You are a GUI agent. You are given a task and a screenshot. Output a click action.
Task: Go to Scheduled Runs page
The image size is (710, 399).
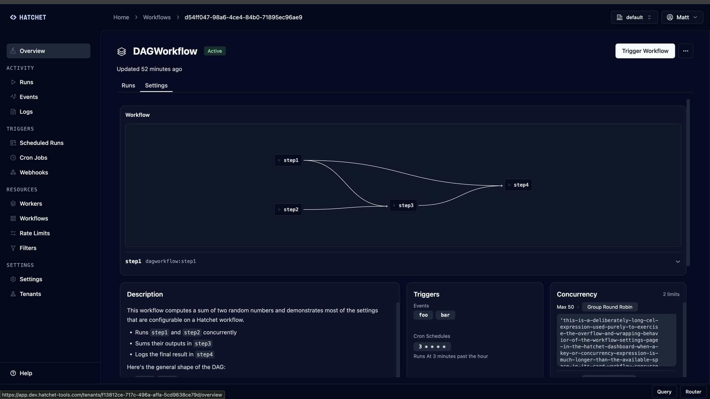48,143
